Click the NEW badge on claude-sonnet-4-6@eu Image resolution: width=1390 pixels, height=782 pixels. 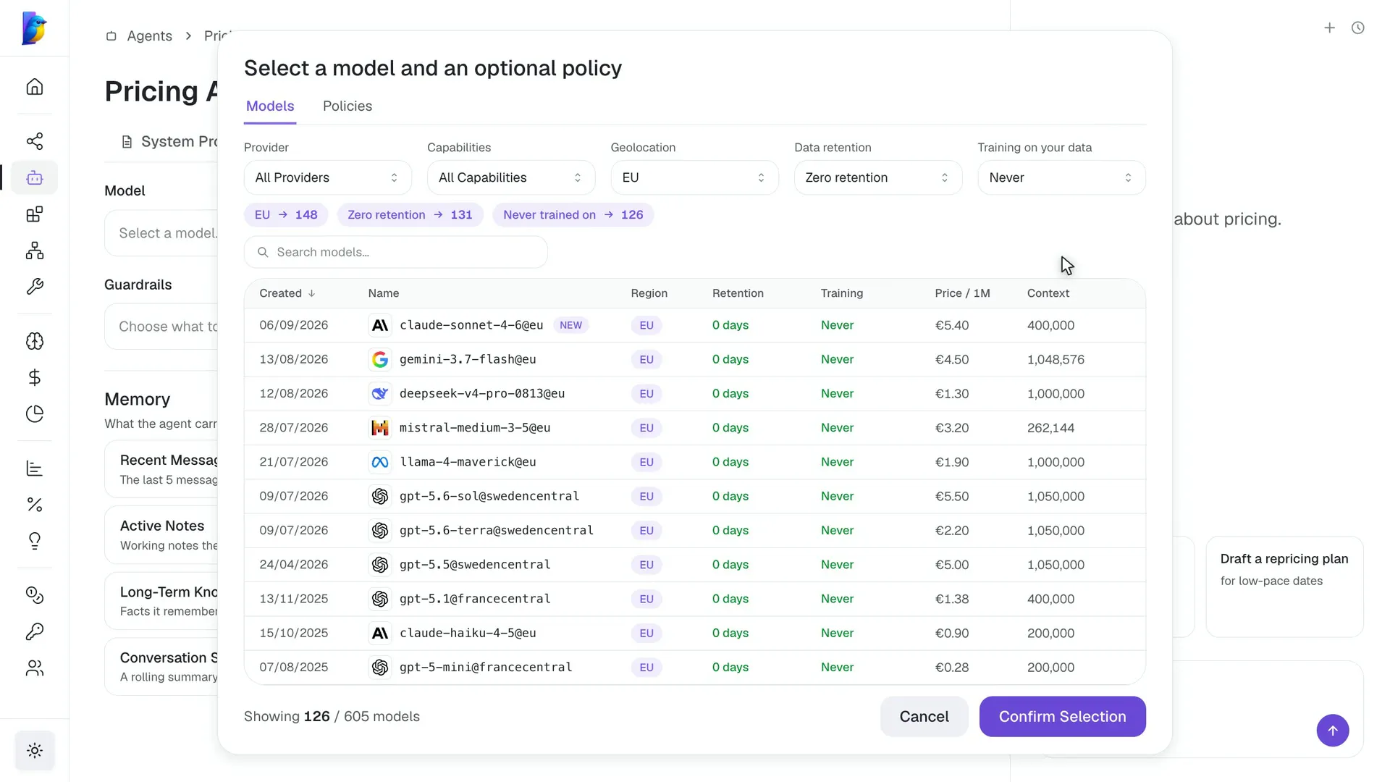[x=570, y=325]
